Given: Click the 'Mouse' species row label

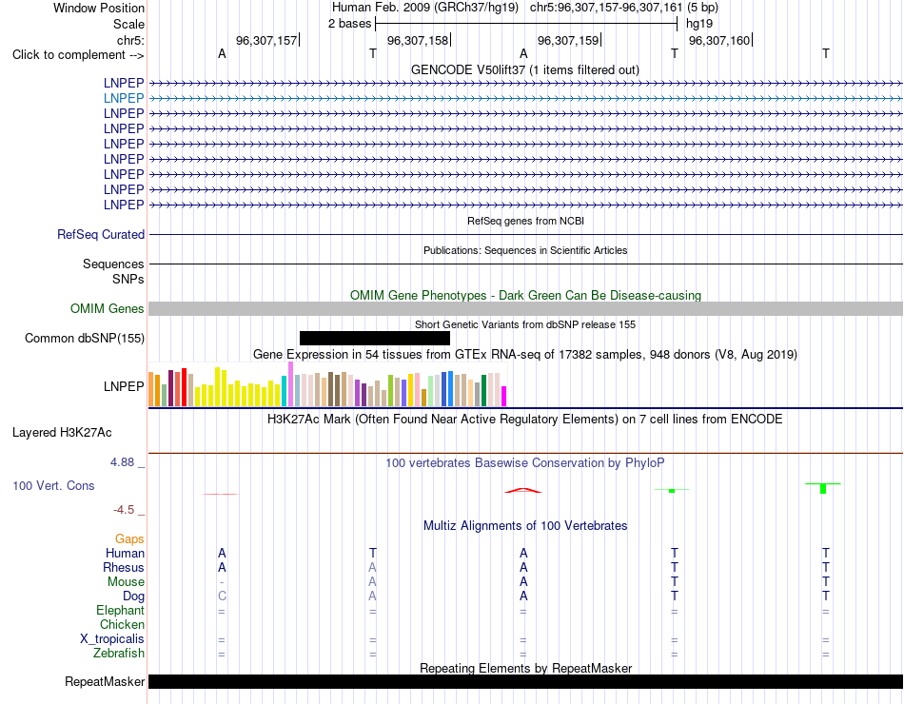Looking at the screenshot, I should click(126, 582).
